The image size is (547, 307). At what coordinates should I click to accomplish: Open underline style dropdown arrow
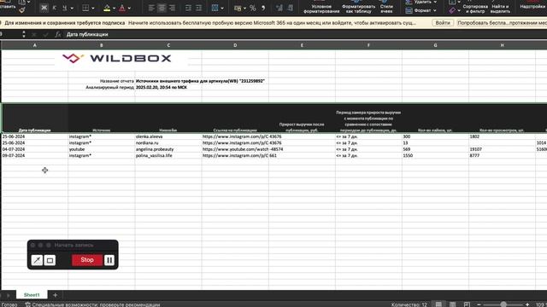coord(72,8)
